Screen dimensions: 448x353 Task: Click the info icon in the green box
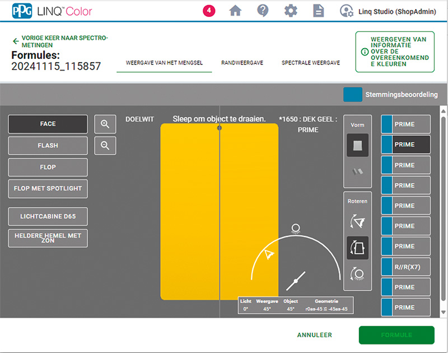(x=365, y=52)
